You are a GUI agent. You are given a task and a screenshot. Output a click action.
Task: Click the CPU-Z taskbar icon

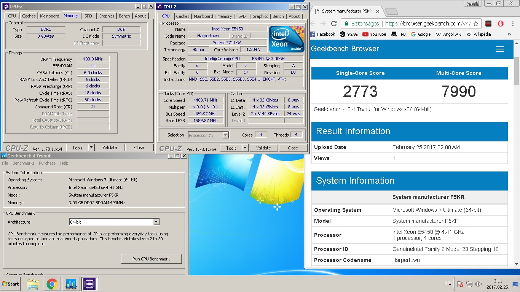89,284
